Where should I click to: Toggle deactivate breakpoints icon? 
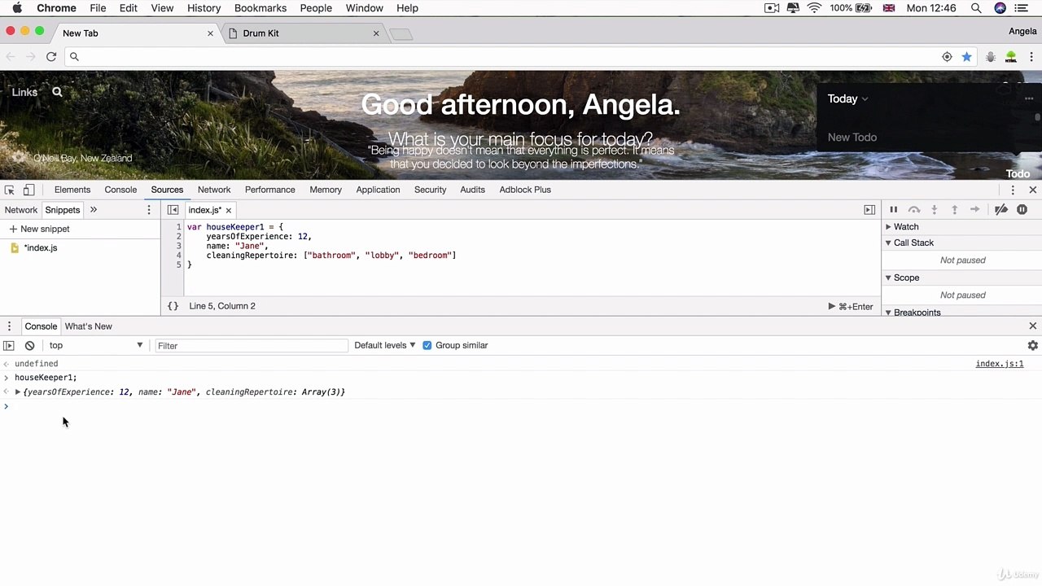click(x=1001, y=210)
